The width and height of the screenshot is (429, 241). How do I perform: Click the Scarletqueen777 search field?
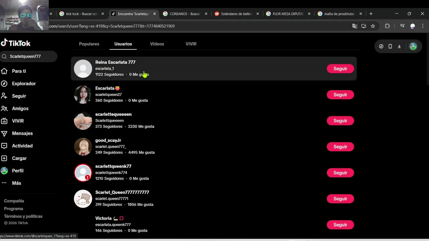tap(28, 57)
